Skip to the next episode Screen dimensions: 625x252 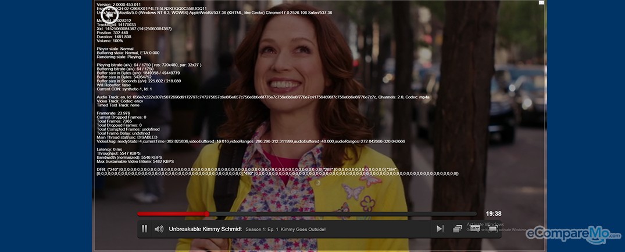click(x=440, y=229)
